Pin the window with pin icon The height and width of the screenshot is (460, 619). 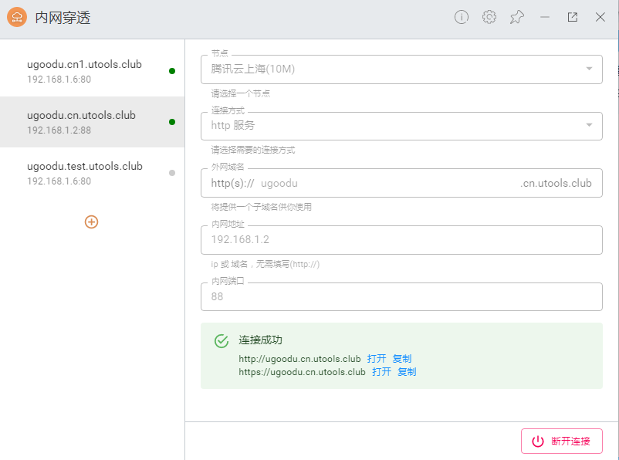[517, 17]
